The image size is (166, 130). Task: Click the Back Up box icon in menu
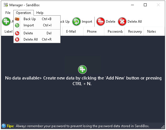[x=17, y=19]
